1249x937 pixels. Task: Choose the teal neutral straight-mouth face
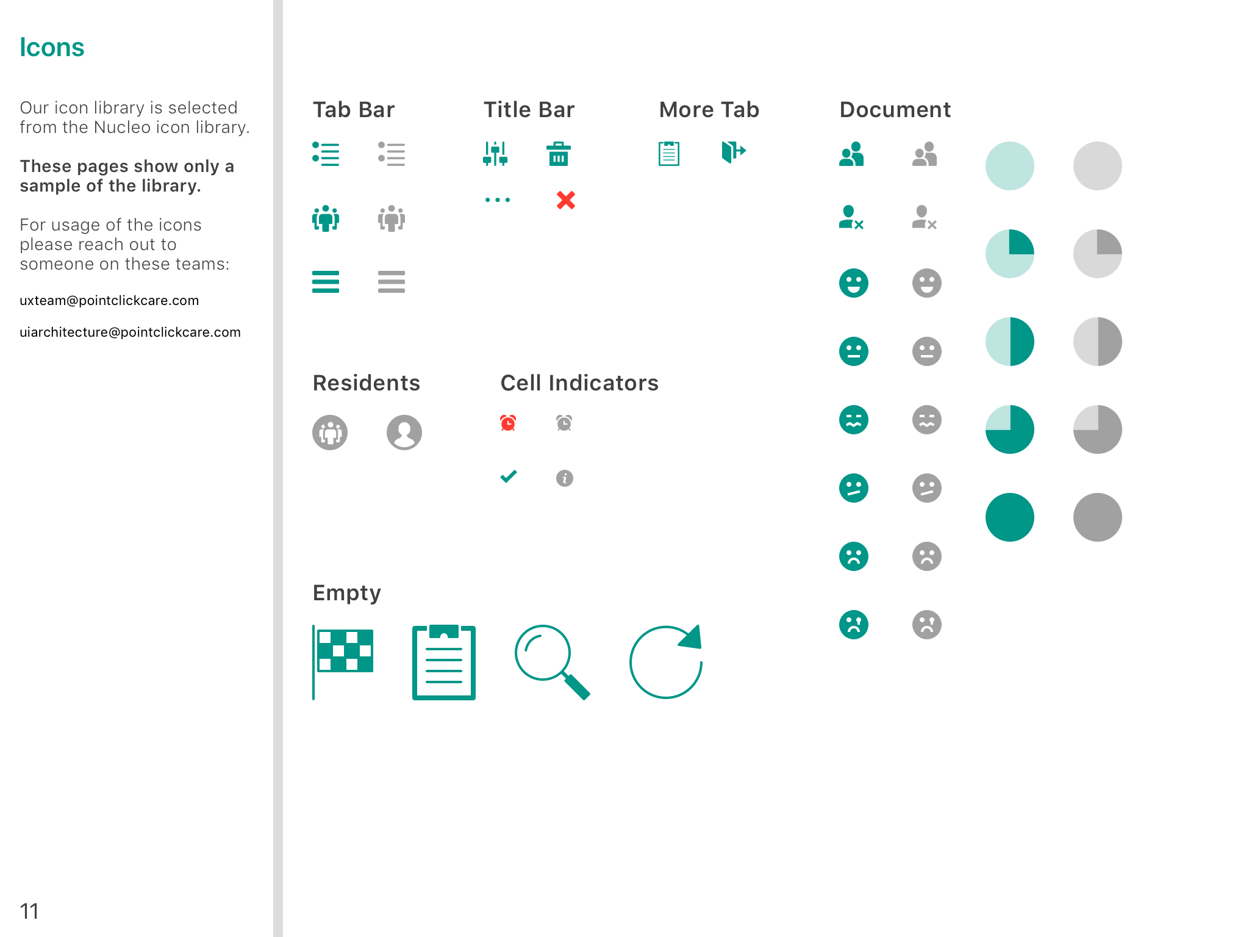pos(854,351)
